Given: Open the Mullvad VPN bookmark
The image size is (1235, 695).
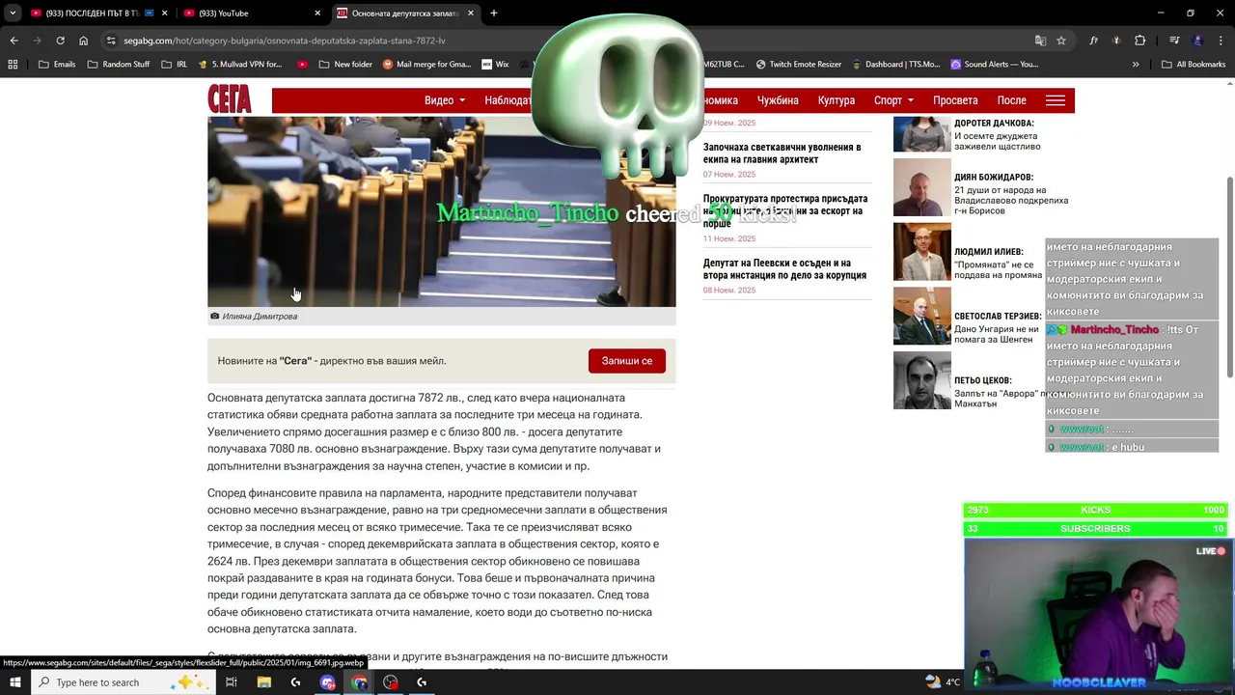Looking at the screenshot, I should (x=240, y=65).
